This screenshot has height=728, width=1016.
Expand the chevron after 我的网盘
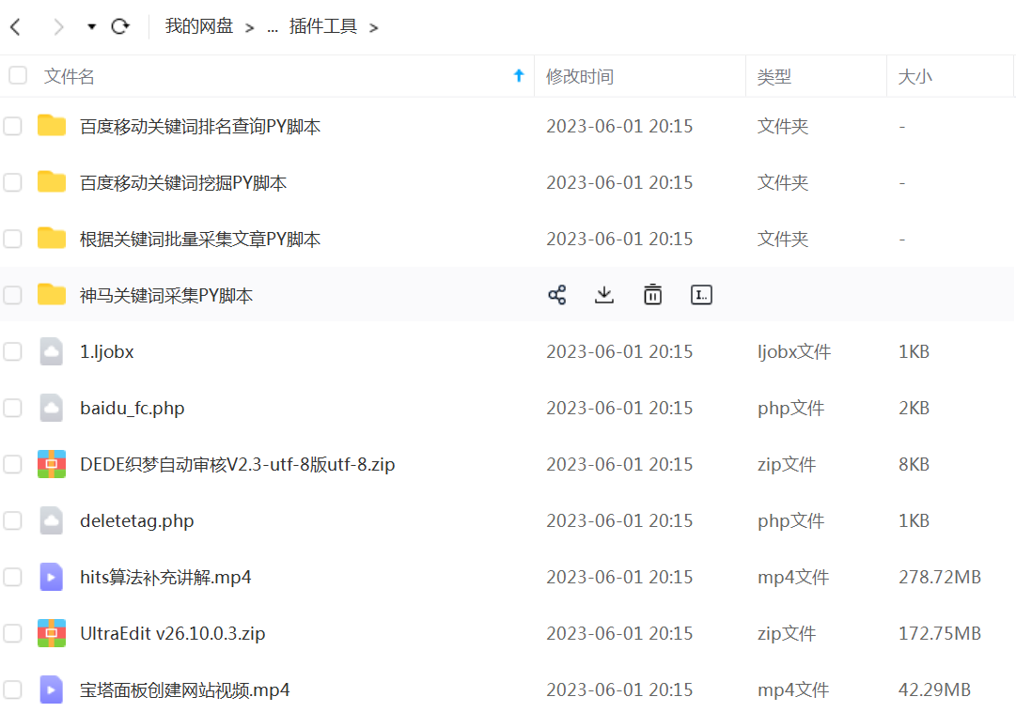click(249, 28)
